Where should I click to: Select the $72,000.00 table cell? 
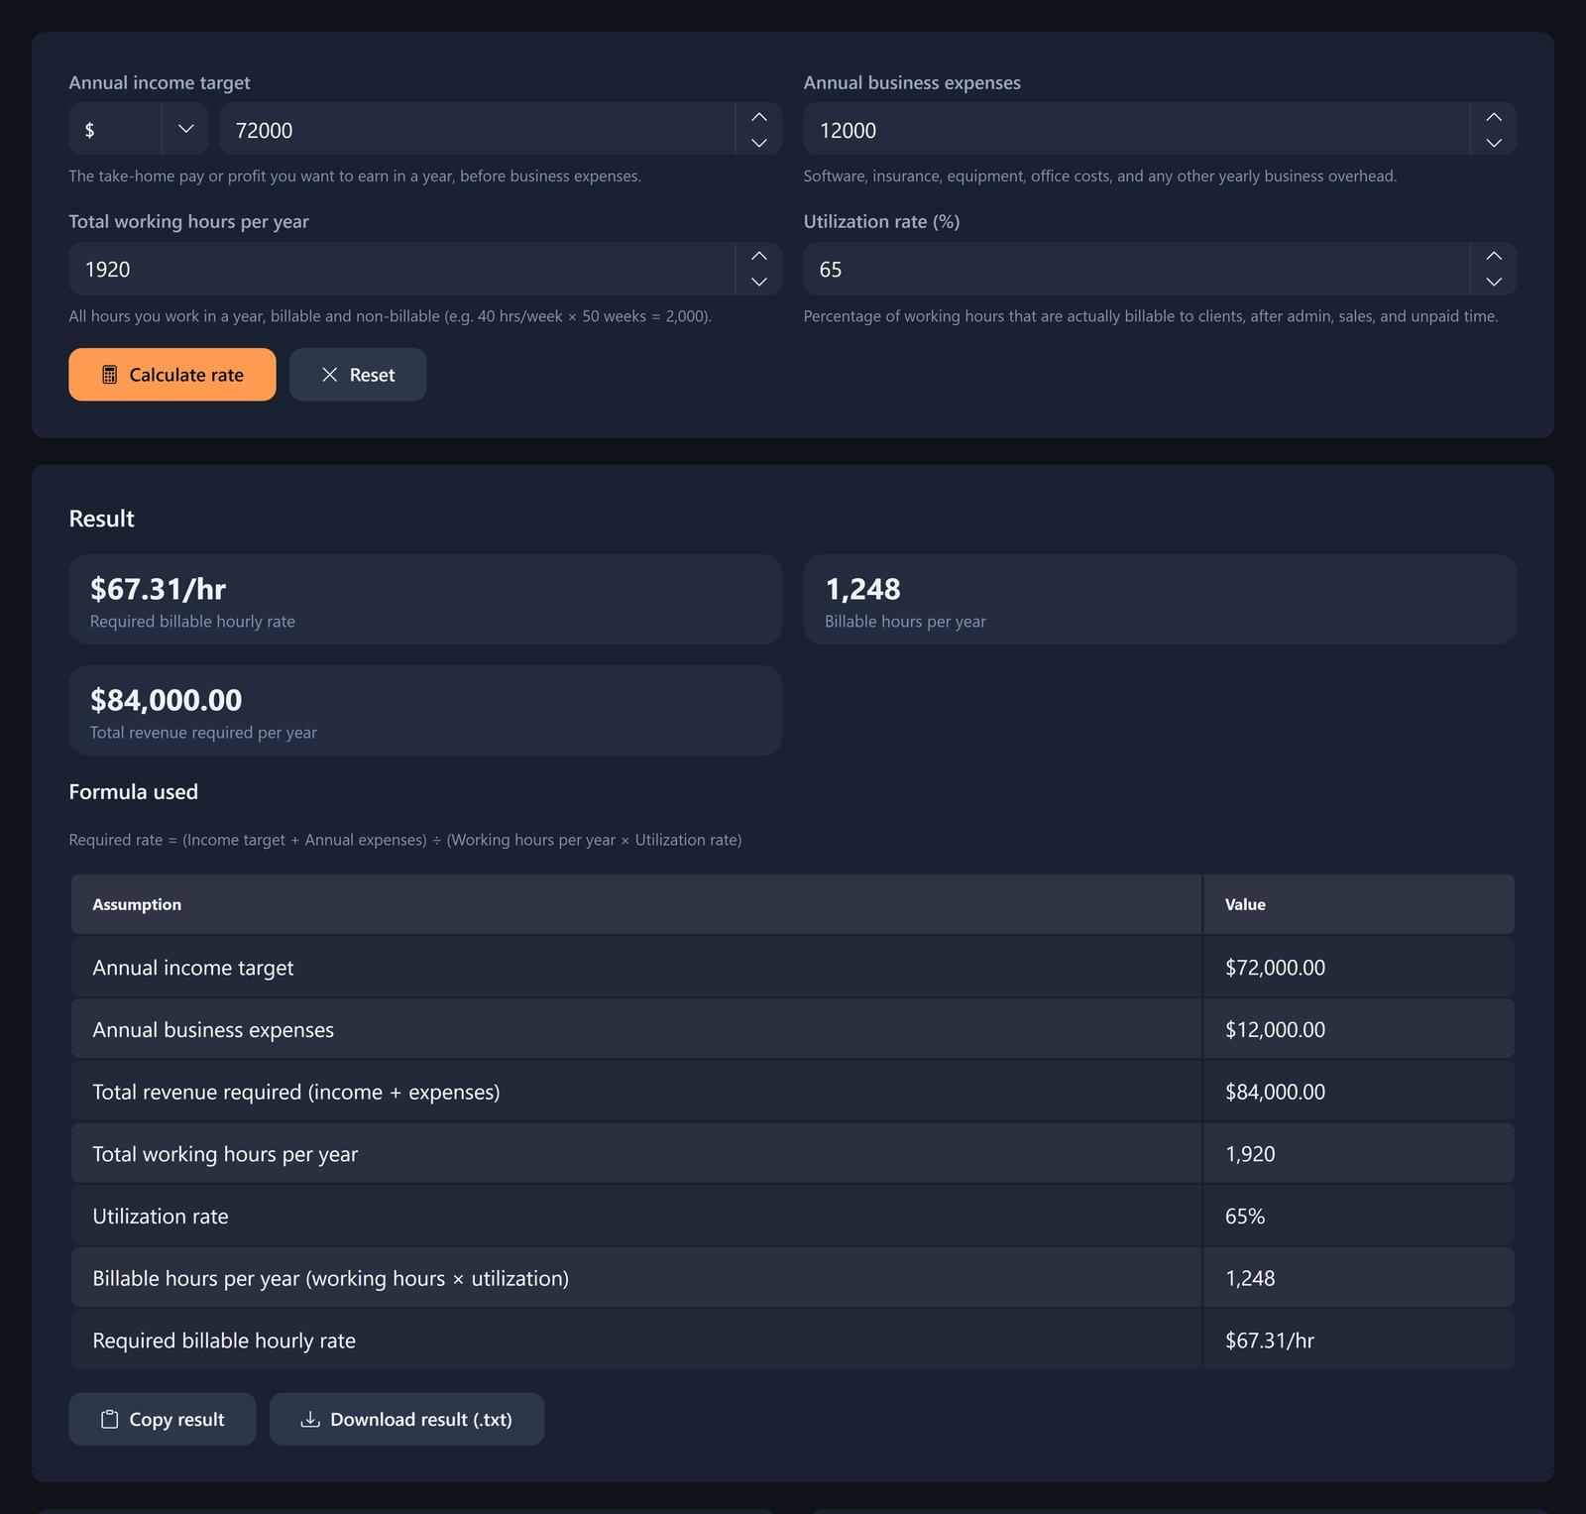[1359, 968]
